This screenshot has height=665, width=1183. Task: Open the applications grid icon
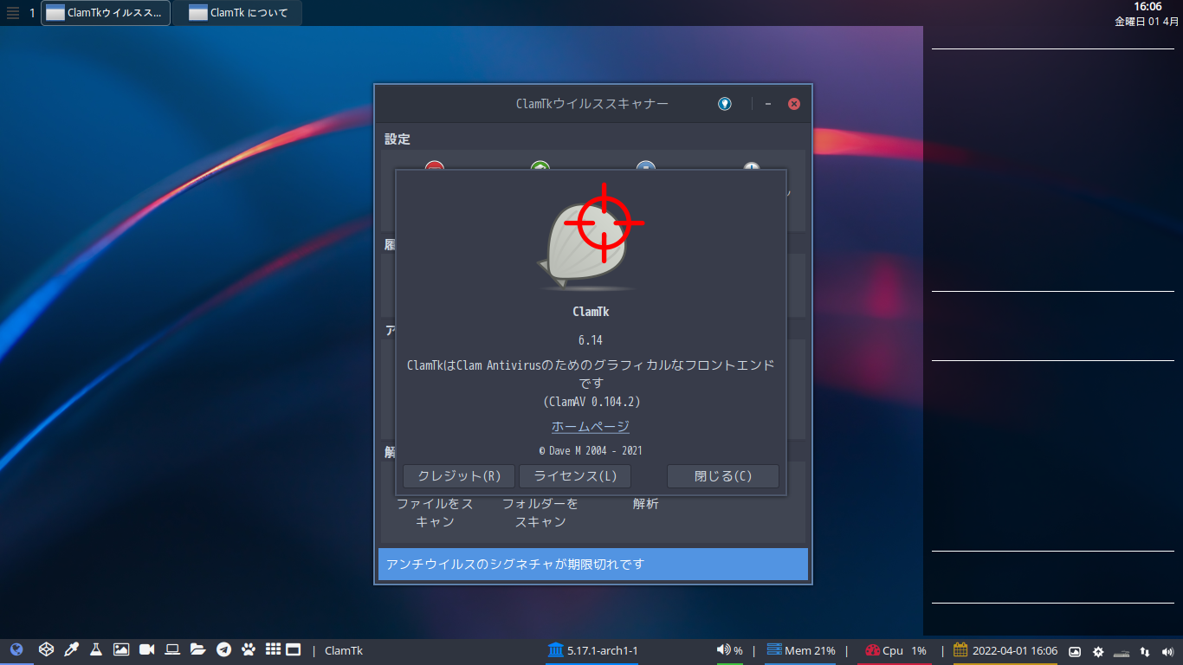tap(273, 649)
